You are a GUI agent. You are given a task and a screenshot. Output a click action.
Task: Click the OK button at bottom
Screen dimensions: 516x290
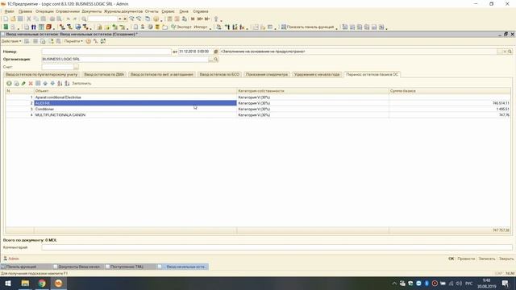pos(451,259)
